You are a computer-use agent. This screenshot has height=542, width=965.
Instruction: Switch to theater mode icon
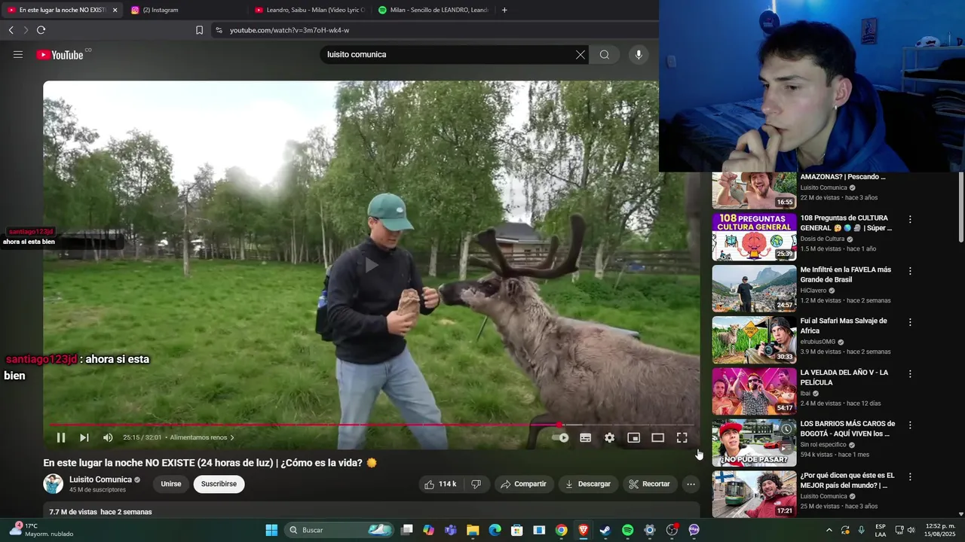657,437
